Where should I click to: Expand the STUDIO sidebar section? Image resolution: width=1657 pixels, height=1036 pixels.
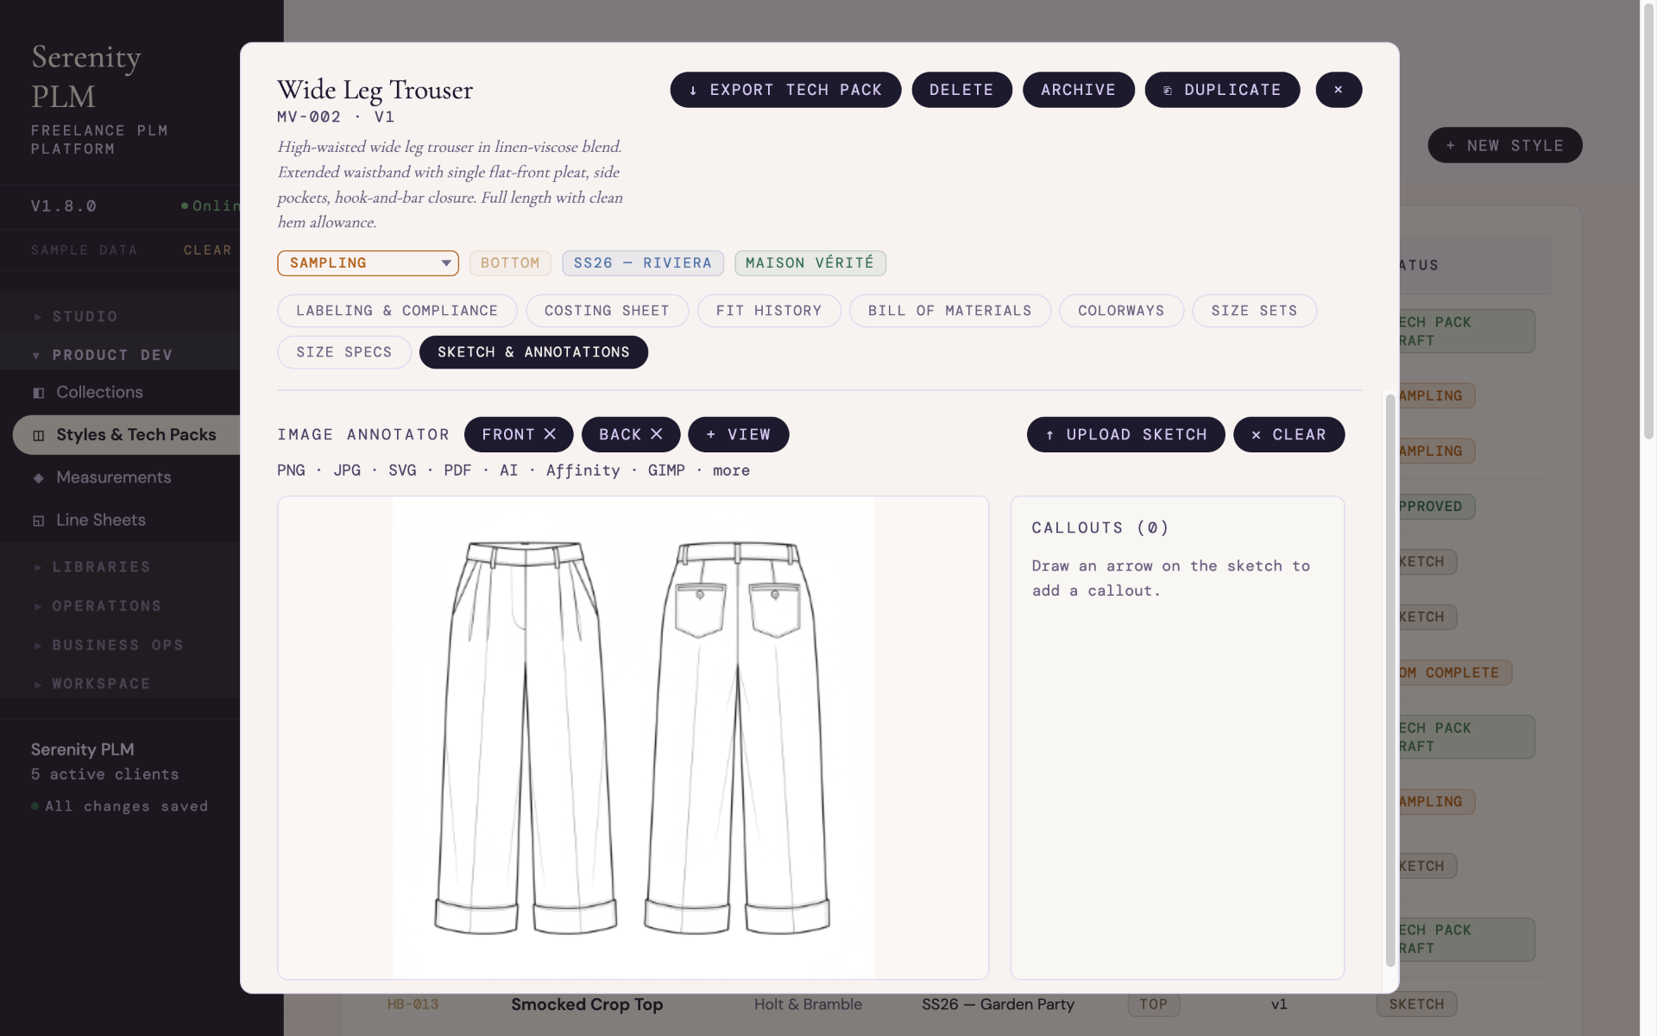tap(120, 316)
